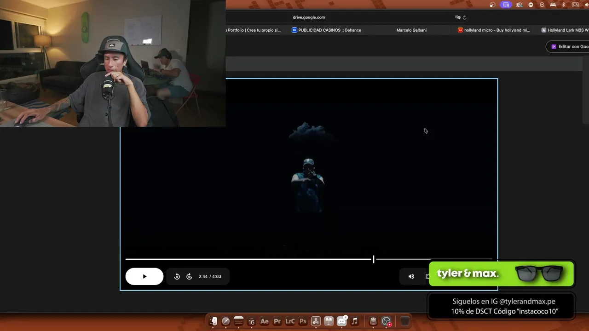Image resolution: width=589 pixels, height=331 pixels.
Task: Click the video progress bar scrubber handle
Action: 374,259
